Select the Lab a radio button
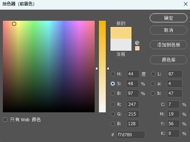Image resolution: width=190 pixels, height=142 pixels. 153,84
